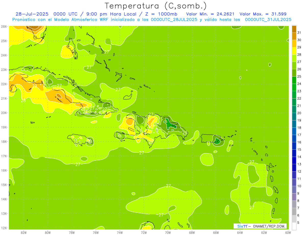Click the '23N' latitude label
306x236 pixels.
(4, 70)
